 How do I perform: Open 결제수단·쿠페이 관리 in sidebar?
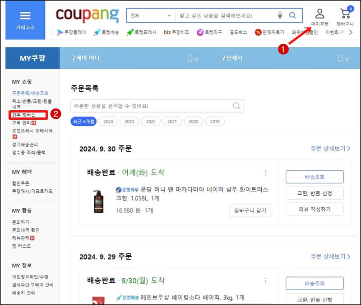click(x=32, y=285)
